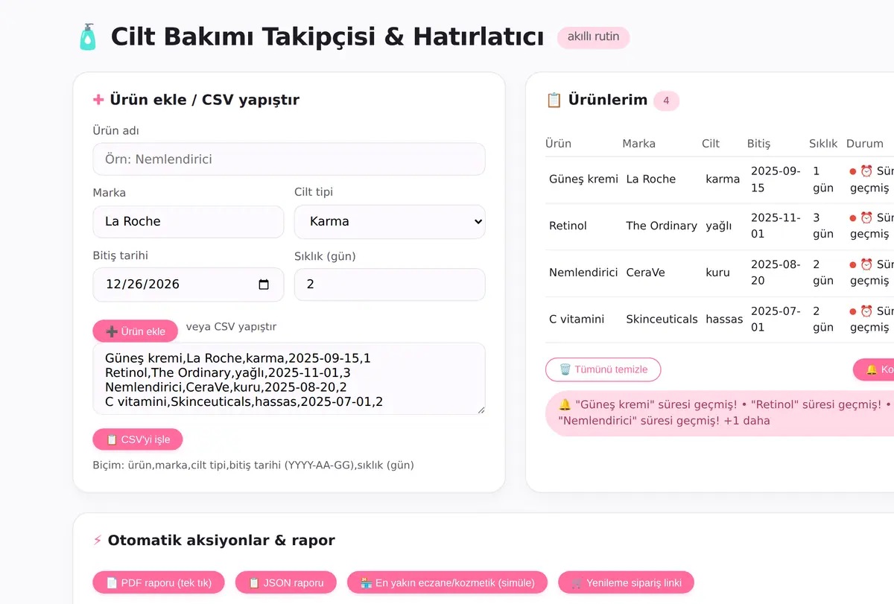Click the date 2025-08-20 in the table
894x604 pixels.
pyautogui.click(x=776, y=273)
